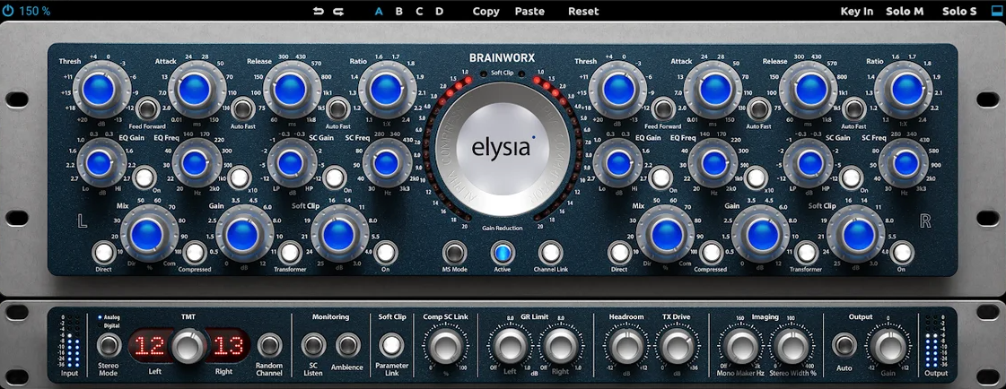This screenshot has height=389, width=1006.
Task: Enable the Ambience monitoring button
Action: [346, 345]
